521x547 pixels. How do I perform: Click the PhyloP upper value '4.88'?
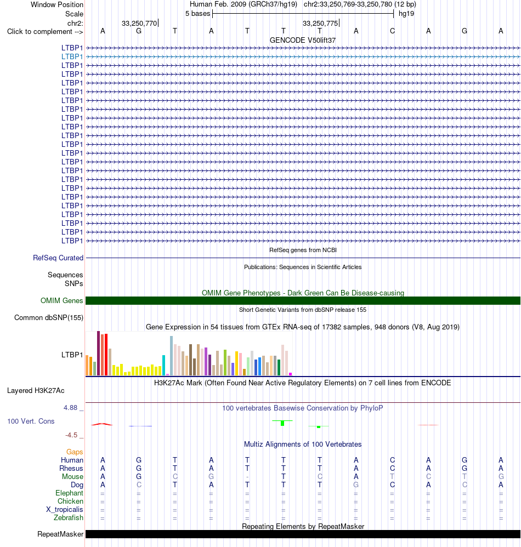pyautogui.click(x=71, y=407)
